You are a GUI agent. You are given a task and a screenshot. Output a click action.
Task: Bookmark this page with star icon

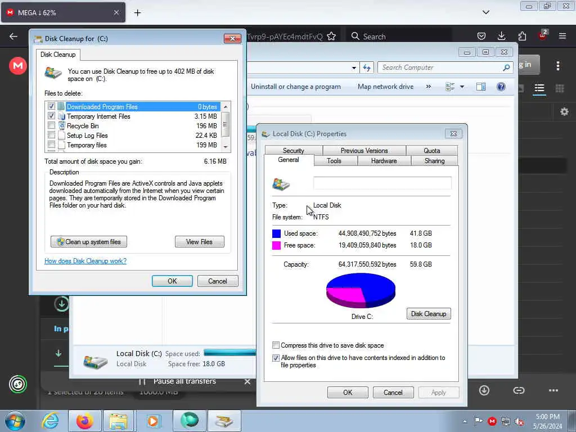tap(331, 37)
